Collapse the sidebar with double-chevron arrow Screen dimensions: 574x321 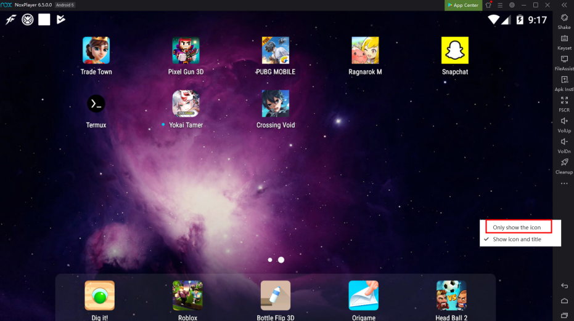[564, 5]
